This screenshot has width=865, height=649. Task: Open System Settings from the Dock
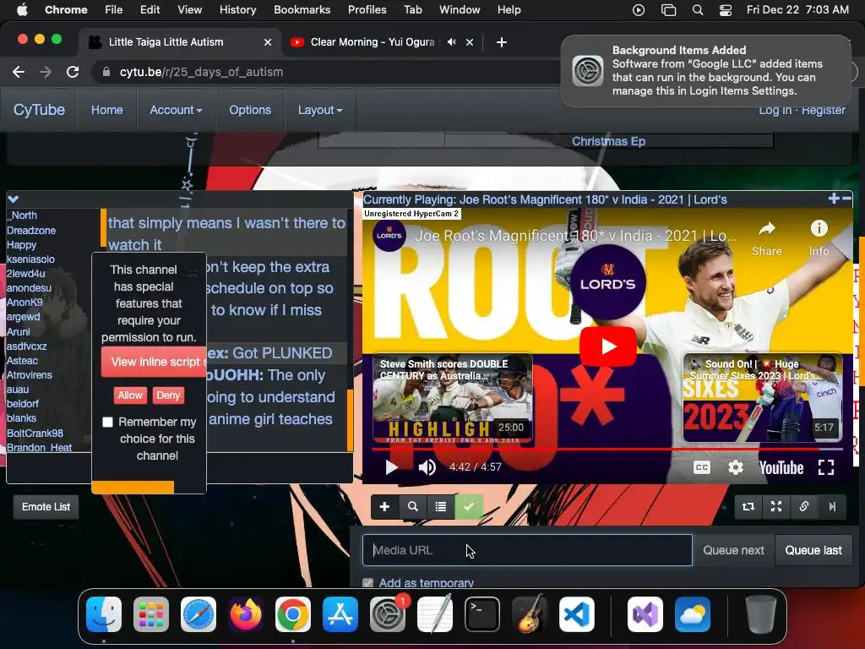click(x=388, y=614)
